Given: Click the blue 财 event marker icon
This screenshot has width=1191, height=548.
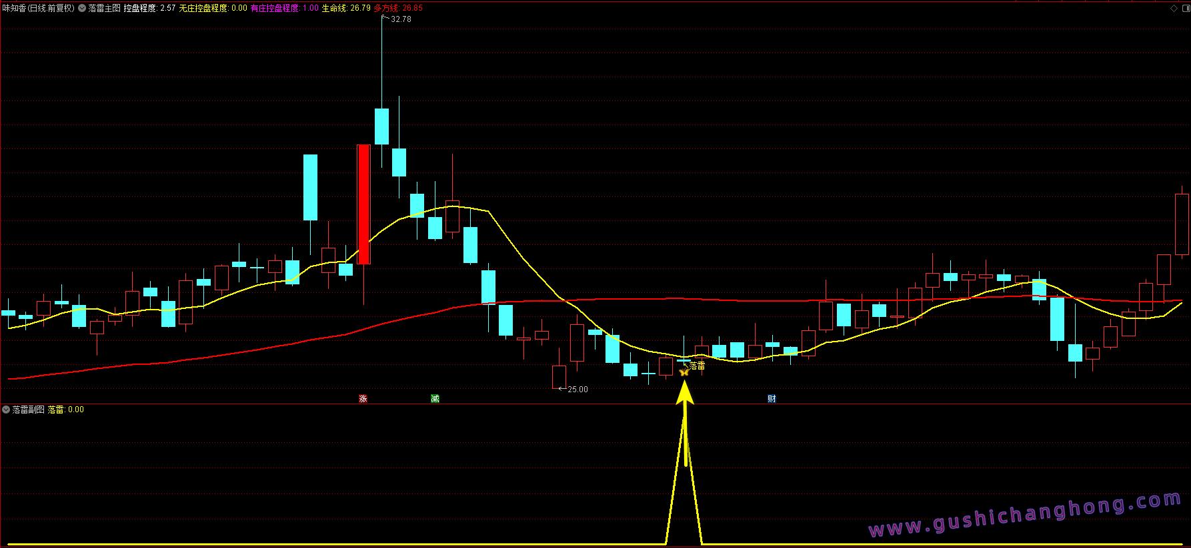Looking at the screenshot, I should 772,399.
